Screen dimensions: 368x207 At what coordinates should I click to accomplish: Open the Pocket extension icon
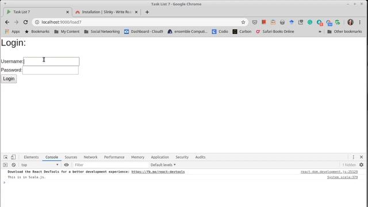click(x=255, y=22)
